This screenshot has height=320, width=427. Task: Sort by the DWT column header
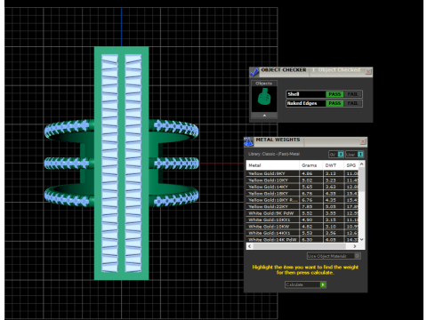[x=334, y=165]
